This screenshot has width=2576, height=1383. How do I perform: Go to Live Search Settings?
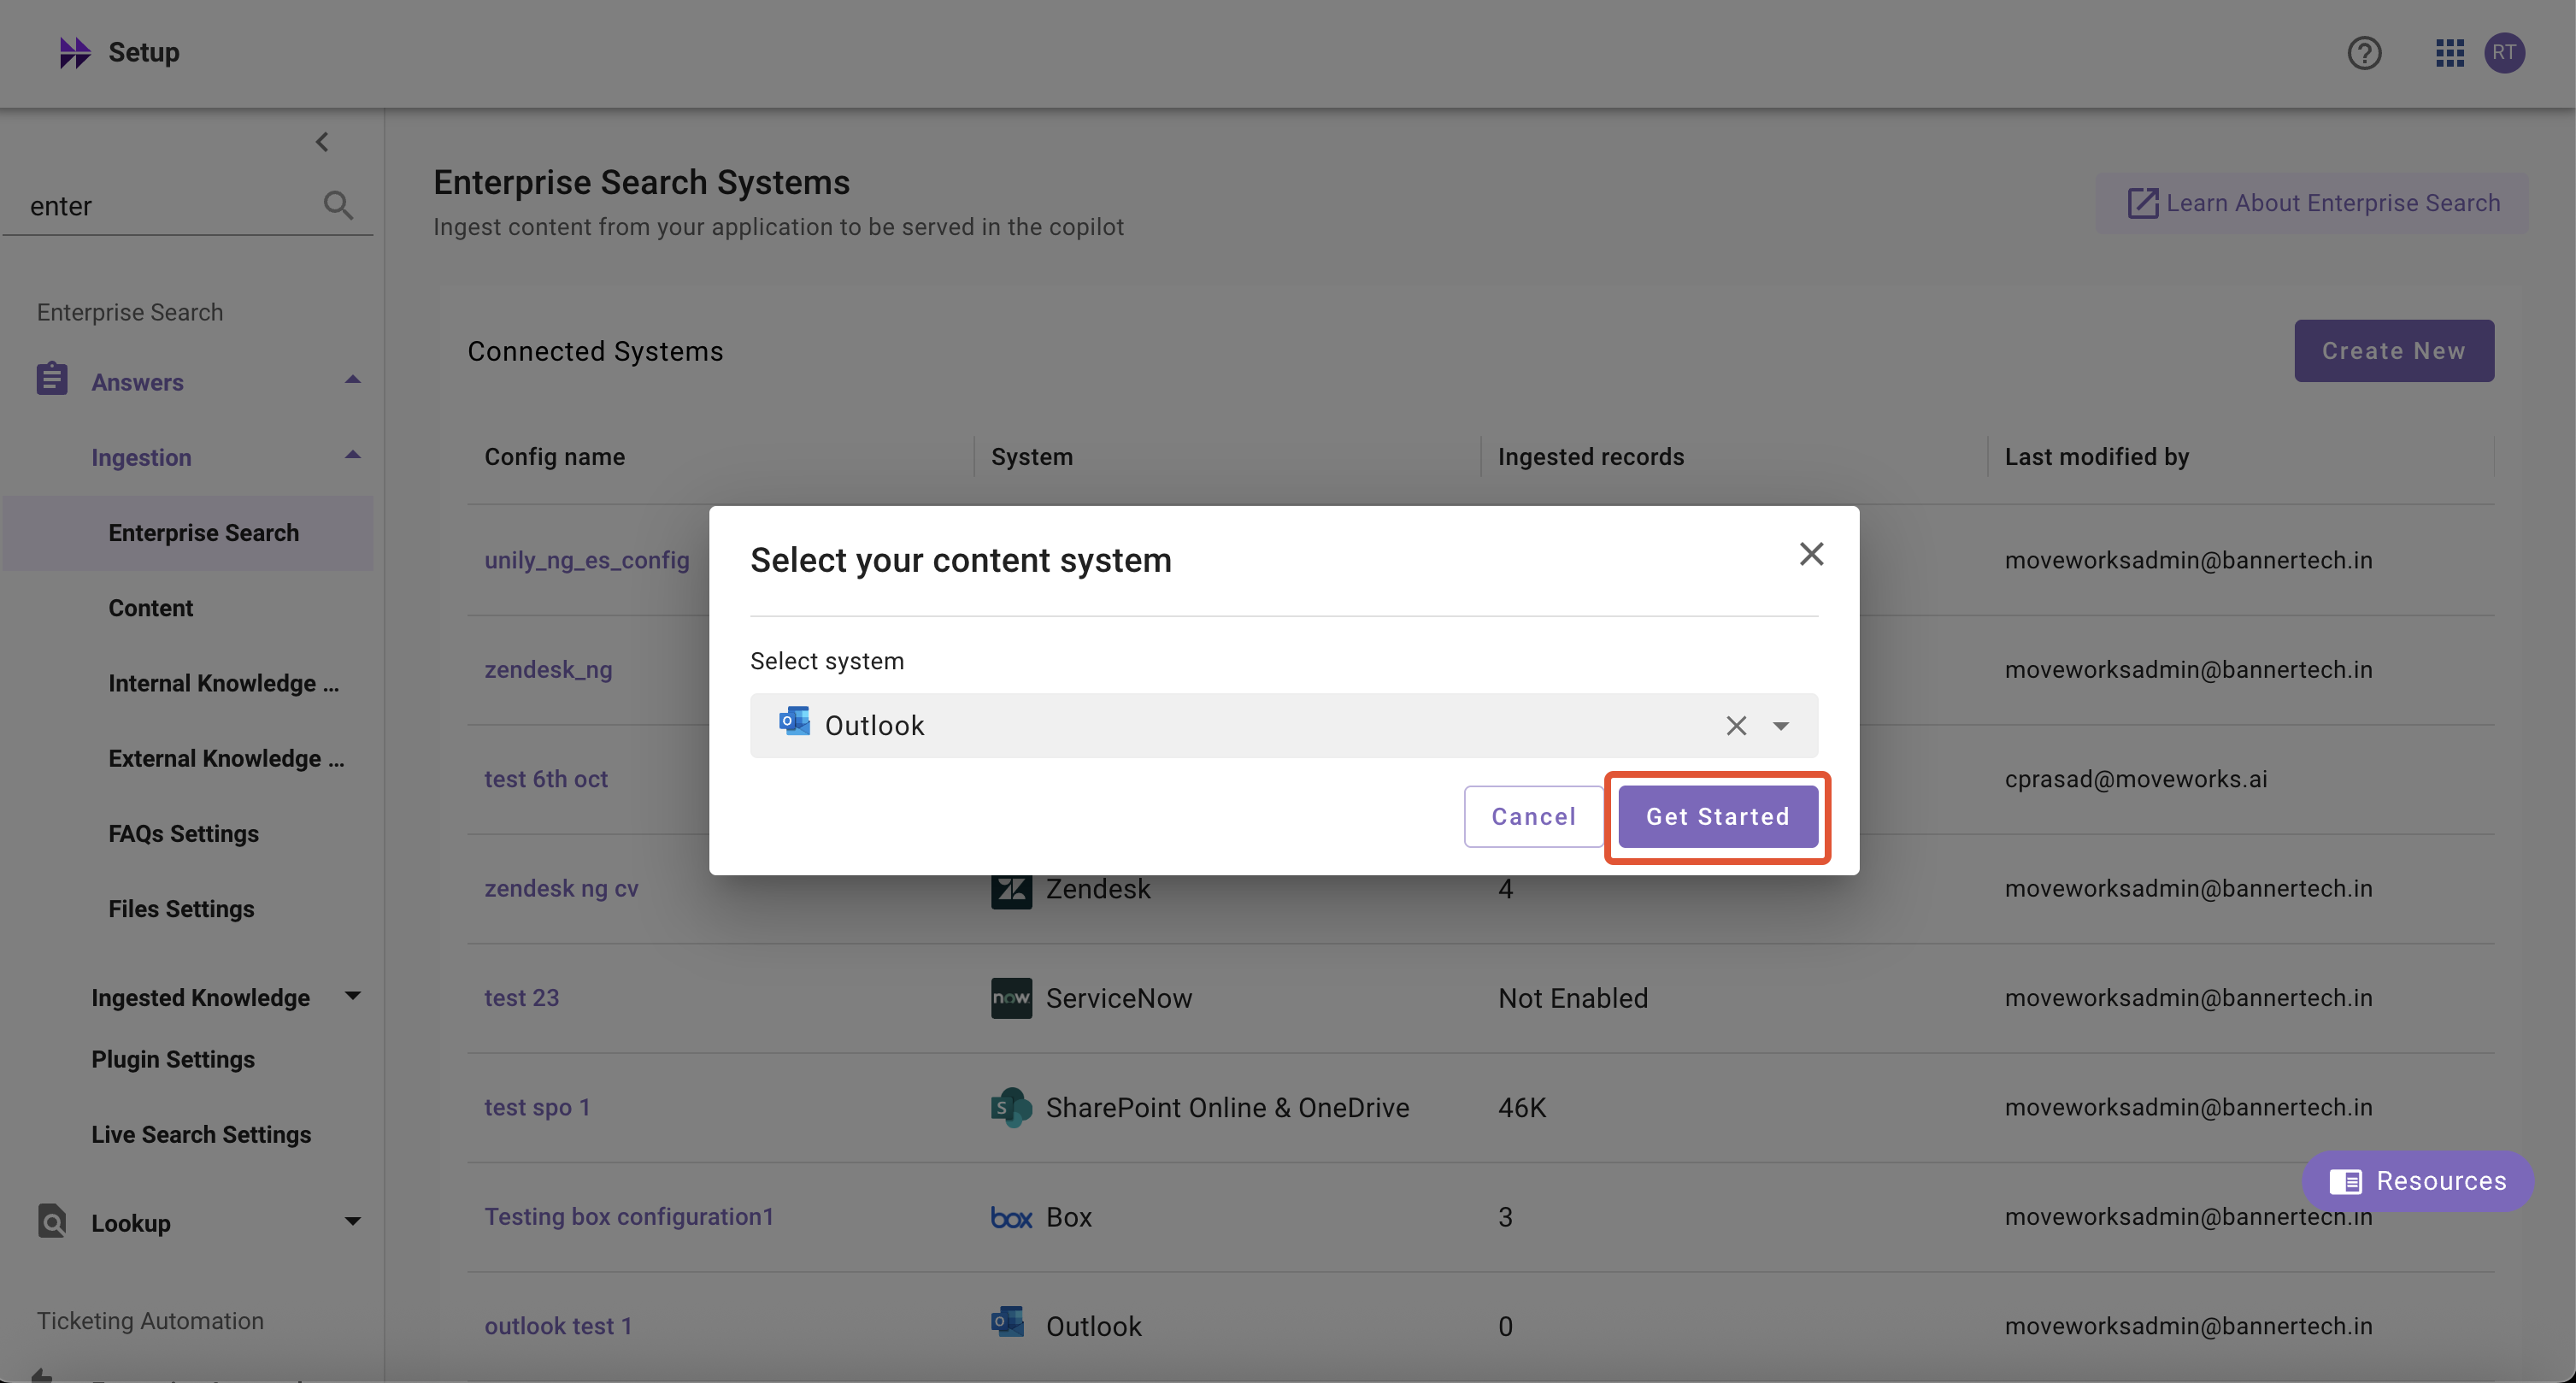click(x=201, y=1134)
